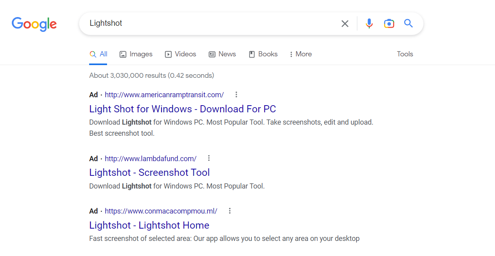Click the blue magnifying glass search icon
This screenshot has width=495, height=256.
point(408,23)
